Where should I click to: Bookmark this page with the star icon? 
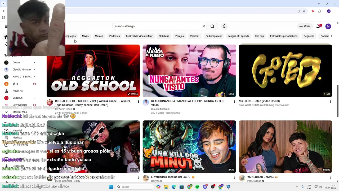(x=304, y=11)
